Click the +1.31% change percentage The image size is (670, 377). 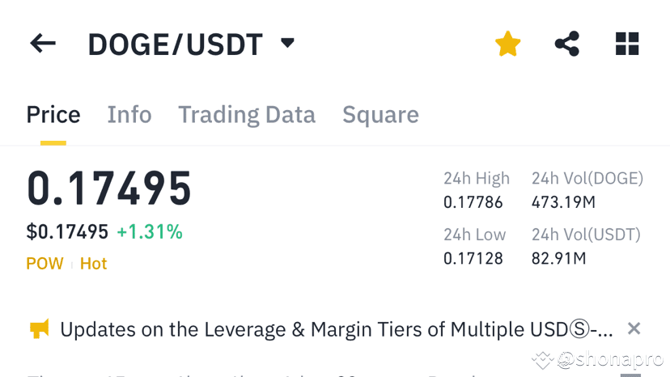(x=150, y=232)
